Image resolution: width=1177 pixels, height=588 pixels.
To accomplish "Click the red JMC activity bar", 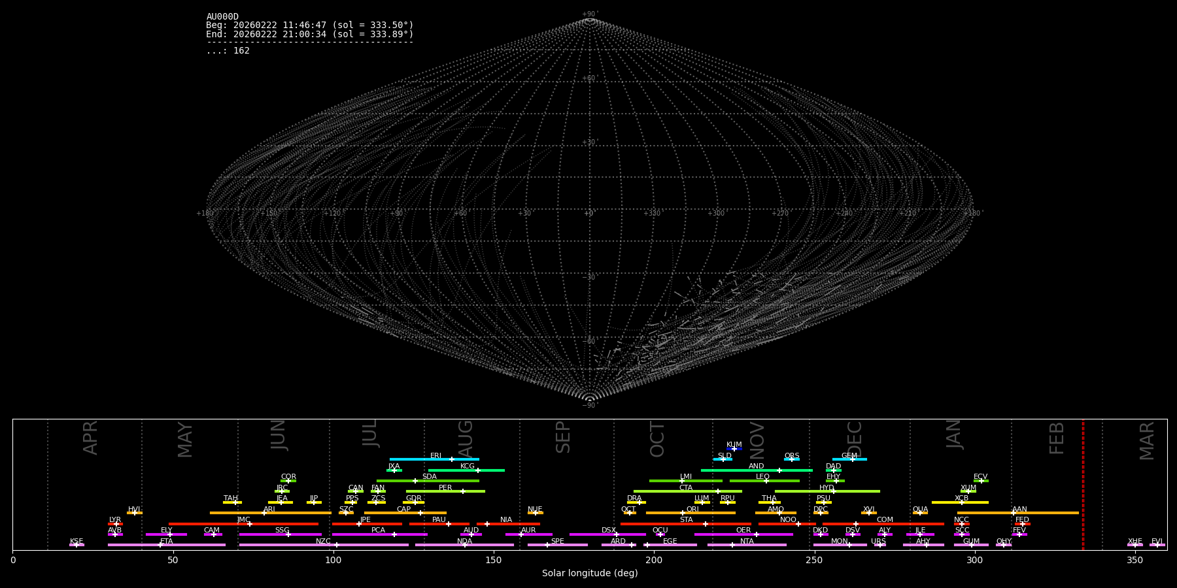I will click(244, 524).
